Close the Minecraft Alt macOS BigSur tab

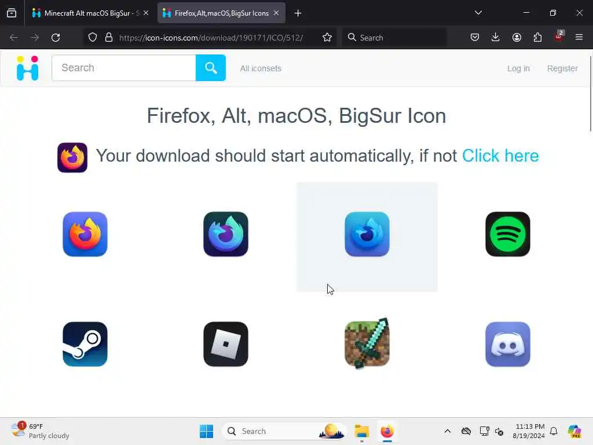[x=146, y=13]
